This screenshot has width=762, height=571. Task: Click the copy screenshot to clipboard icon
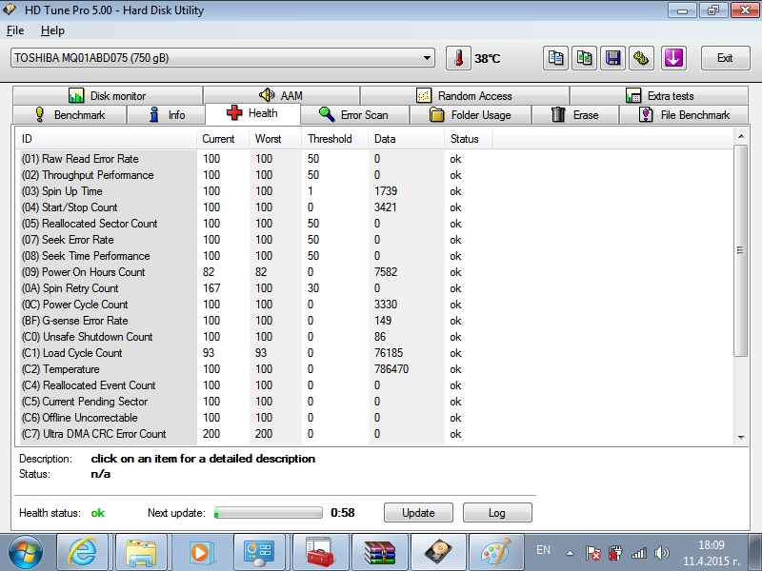coord(584,58)
